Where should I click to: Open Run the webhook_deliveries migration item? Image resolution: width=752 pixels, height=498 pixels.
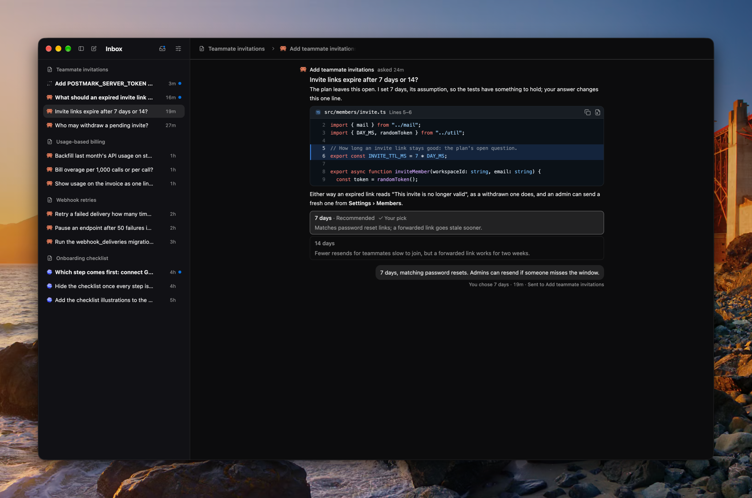point(114,242)
